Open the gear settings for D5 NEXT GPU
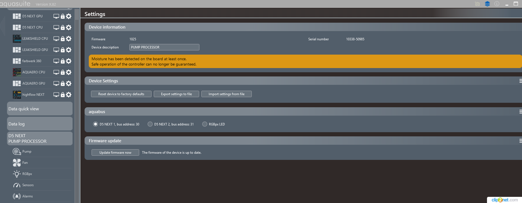The width and height of the screenshot is (522, 203). tap(69, 16)
